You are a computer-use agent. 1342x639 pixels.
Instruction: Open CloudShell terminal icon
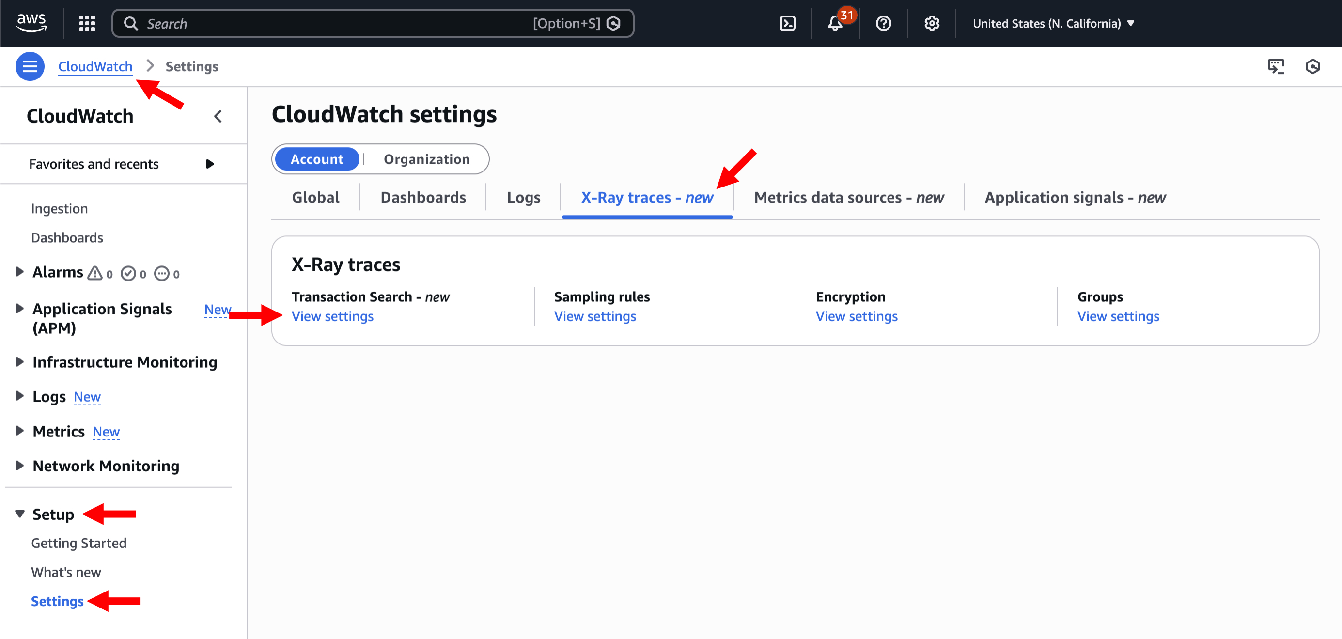click(787, 23)
